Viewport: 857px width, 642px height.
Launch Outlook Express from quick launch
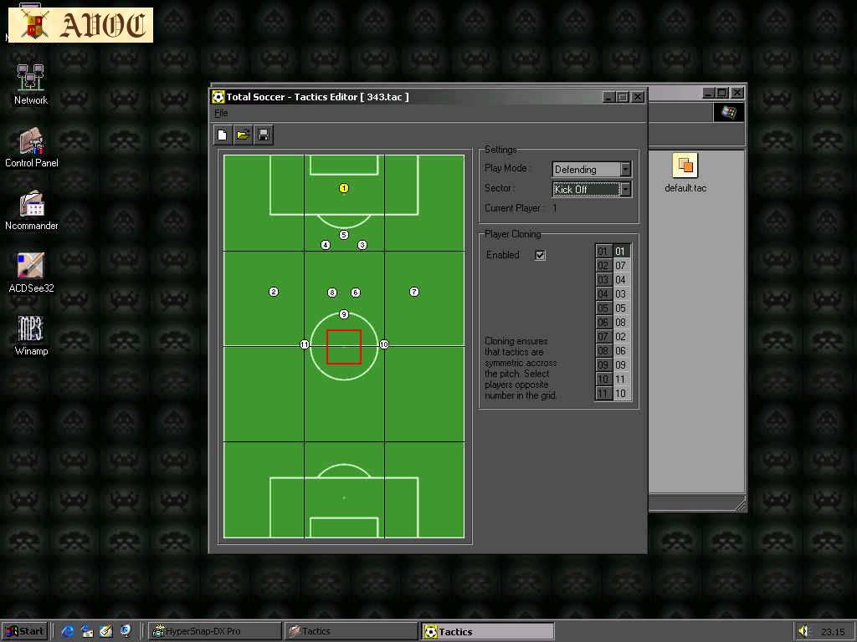[x=87, y=632]
